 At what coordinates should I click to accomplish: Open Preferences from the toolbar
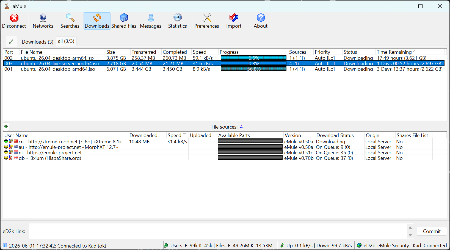[x=207, y=21]
